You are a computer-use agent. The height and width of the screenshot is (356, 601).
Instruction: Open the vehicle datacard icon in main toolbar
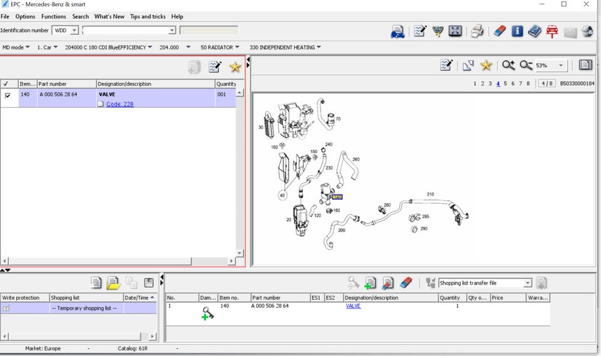pyautogui.click(x=398, y=31)
